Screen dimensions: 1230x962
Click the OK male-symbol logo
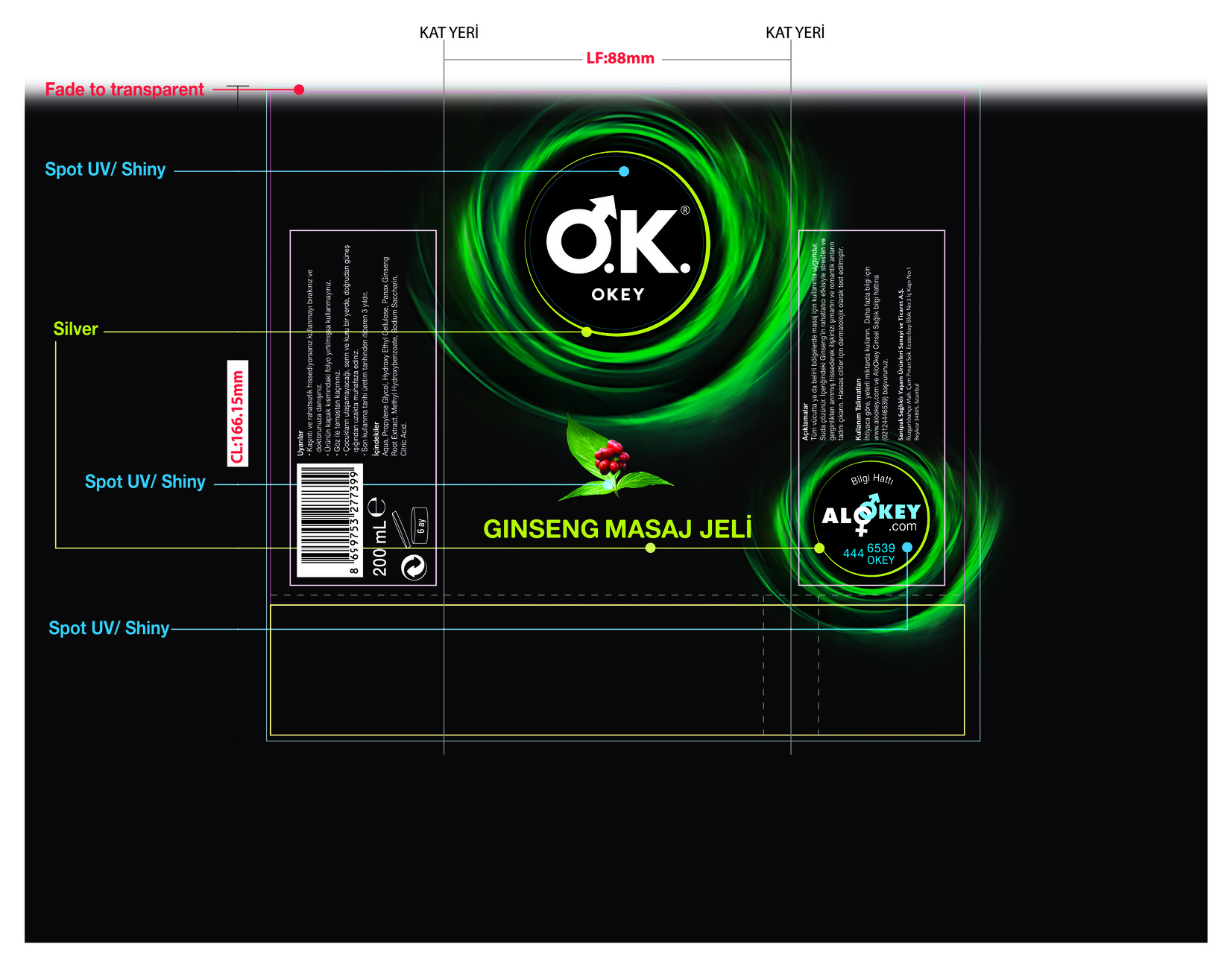(618, 235)
